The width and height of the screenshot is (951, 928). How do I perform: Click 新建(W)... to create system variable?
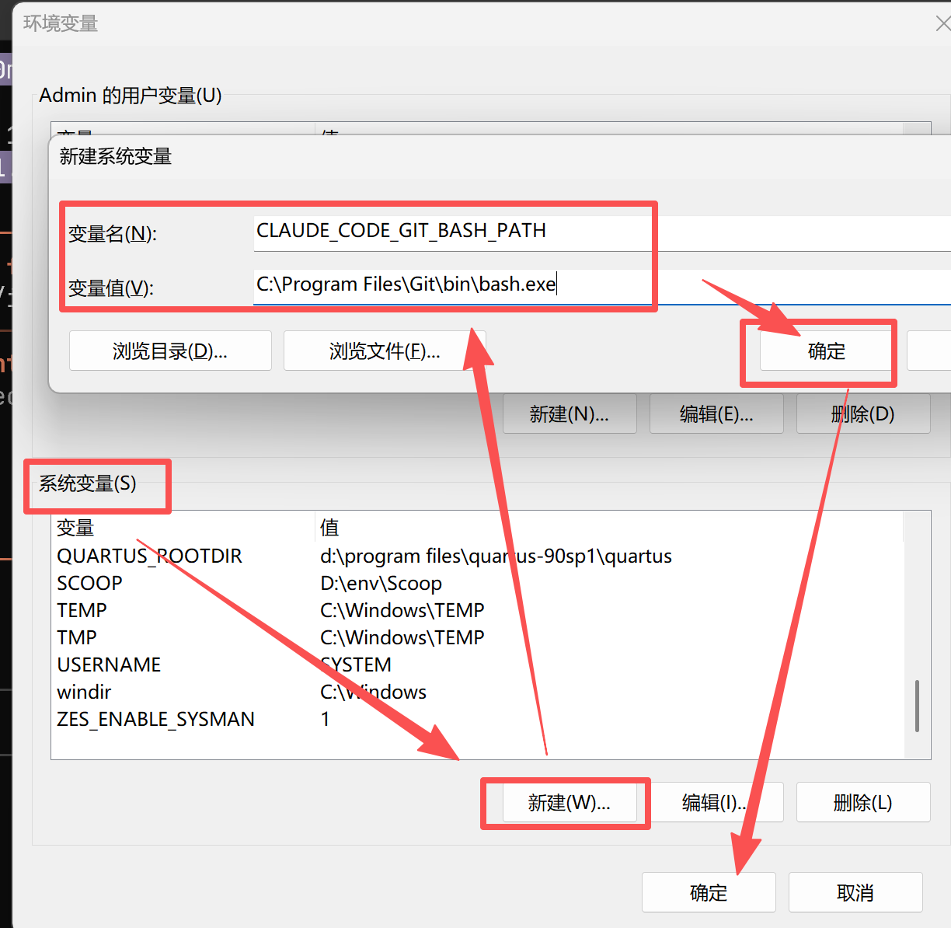[x=570, y=803]
